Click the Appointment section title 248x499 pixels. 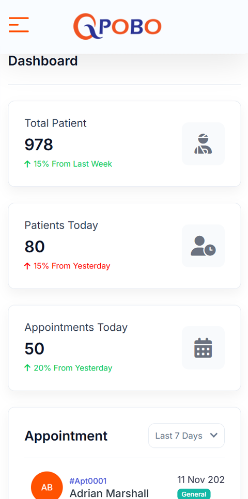(66, 436)
